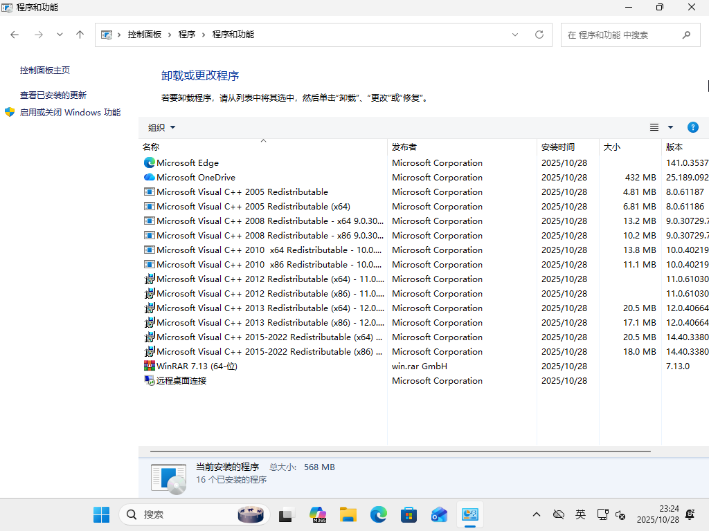Open the view options dropdown arrow
Screen dimensions: 709x531
[670, 127]
